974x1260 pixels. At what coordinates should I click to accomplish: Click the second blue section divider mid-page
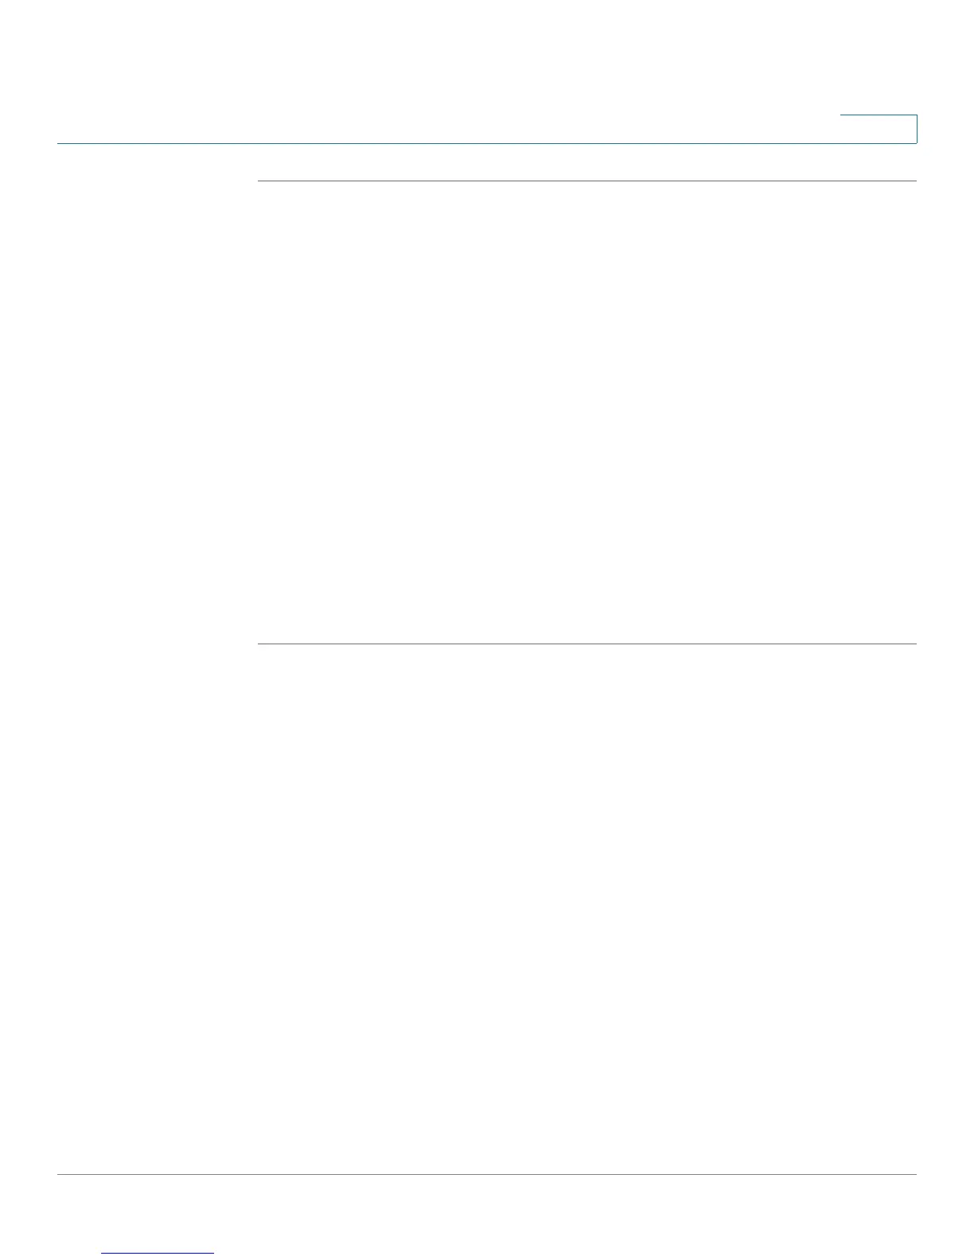587,644
